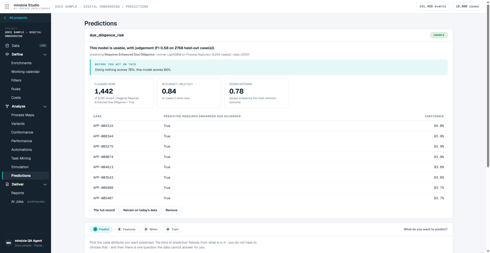This screenshot has width=490, height=253.
Task: Click the 141,488 events counter
Action: (433, 7)
